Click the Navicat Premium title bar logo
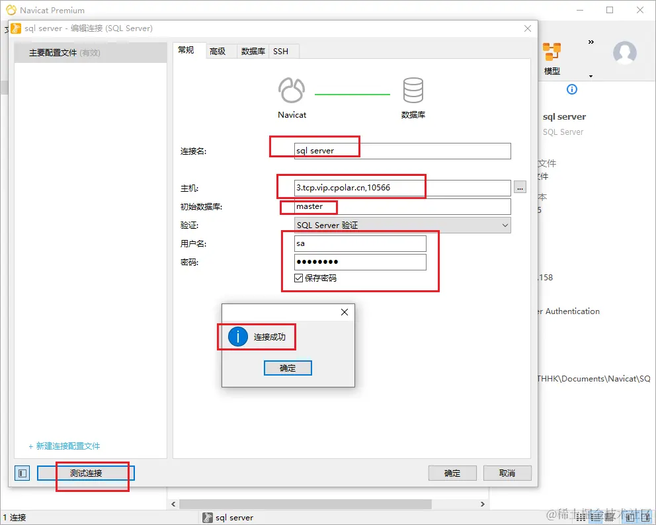The image size is (656, 525). point(11,10)
